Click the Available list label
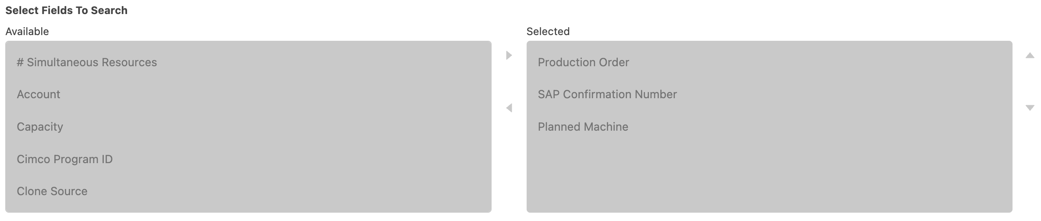Viewport: 1041px width, 221px height. (x=27, y=32)
